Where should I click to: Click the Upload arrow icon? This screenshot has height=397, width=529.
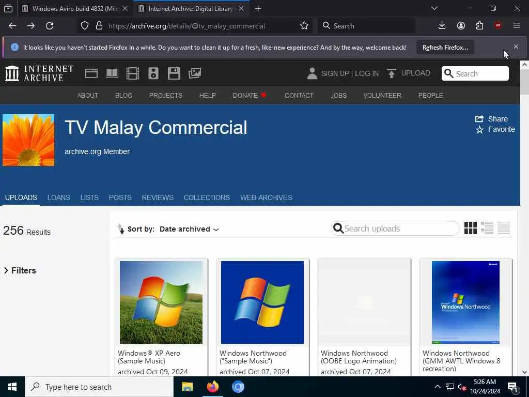(x=392, y=73)
